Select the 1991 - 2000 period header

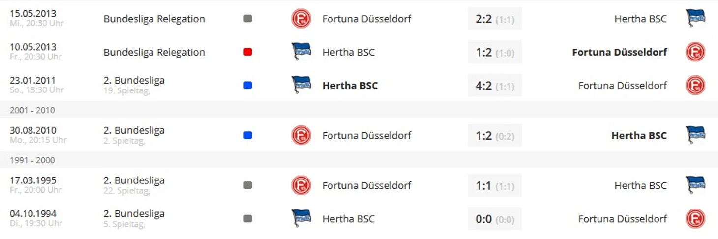point(359,160)
